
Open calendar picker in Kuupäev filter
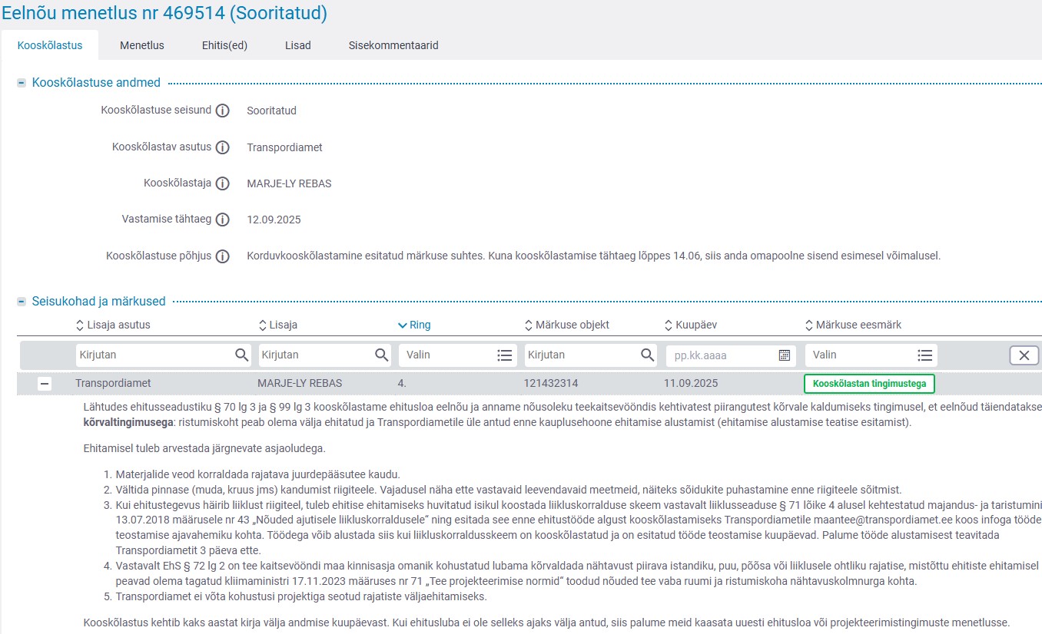tap(784, 355)
